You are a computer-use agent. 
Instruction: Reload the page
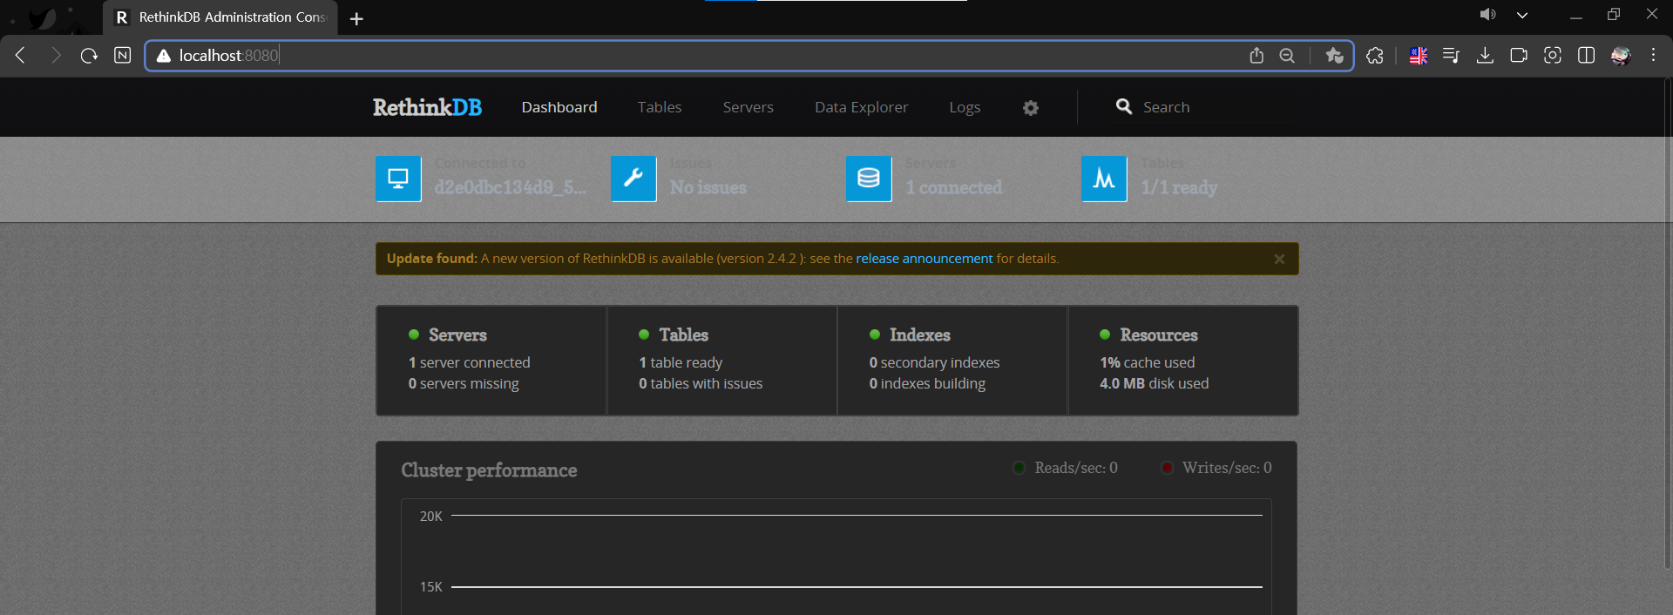pyautogui.click(x=89, y=56)
